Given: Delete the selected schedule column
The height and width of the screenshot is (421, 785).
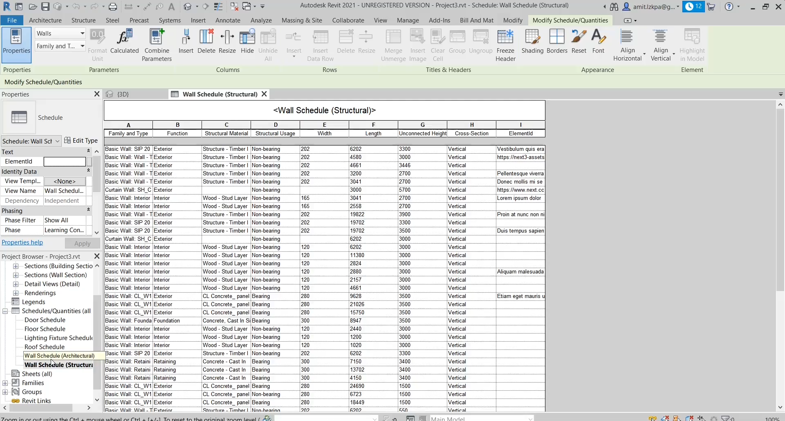Looking at the screenshot, I should pyautogui.click(x=206, y=42).
